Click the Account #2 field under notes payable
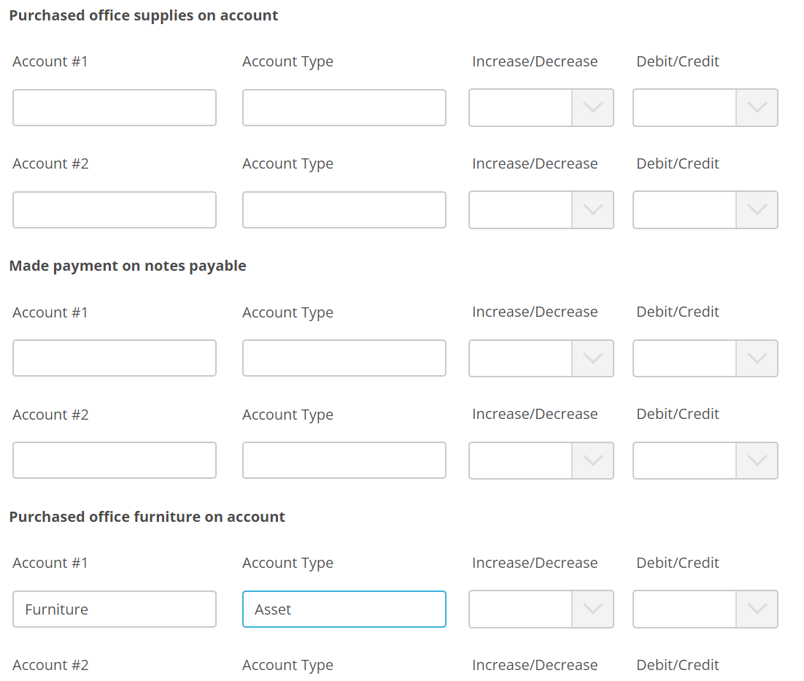Screen dimensions: 804x681 click(x=114, y=460)
